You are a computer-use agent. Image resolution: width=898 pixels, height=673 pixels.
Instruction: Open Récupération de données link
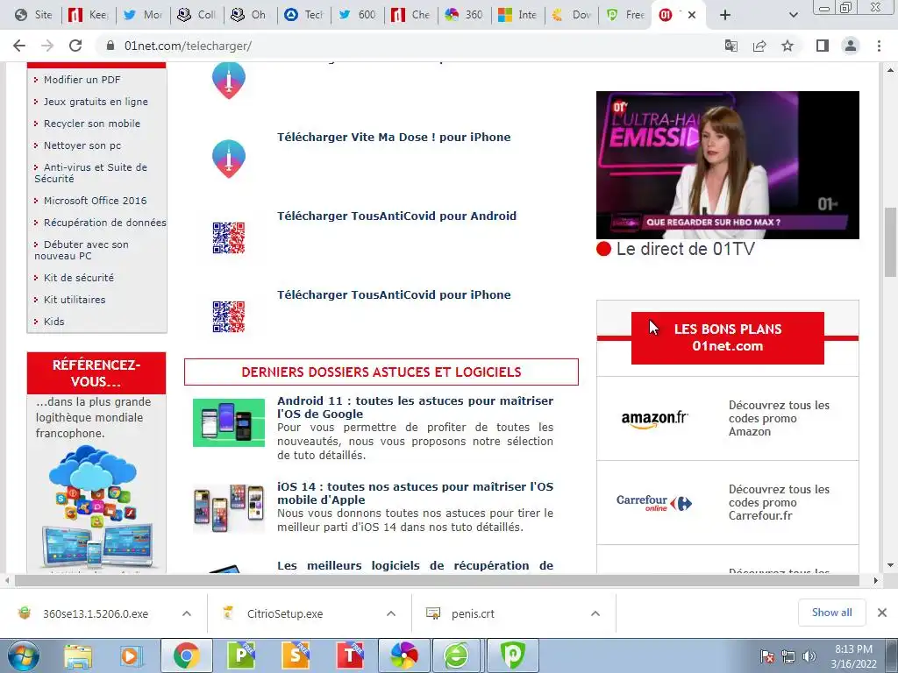[x=105, y=222]
